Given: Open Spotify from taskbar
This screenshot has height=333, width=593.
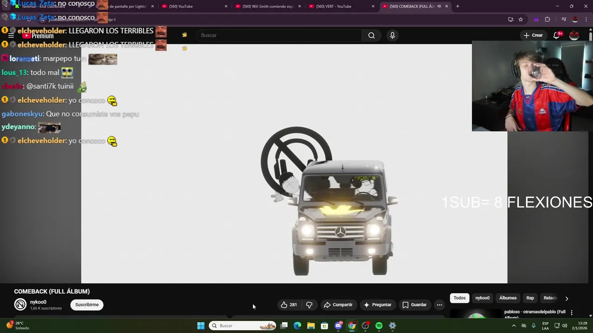Looking at the screenshot, I should coord(379,326).
